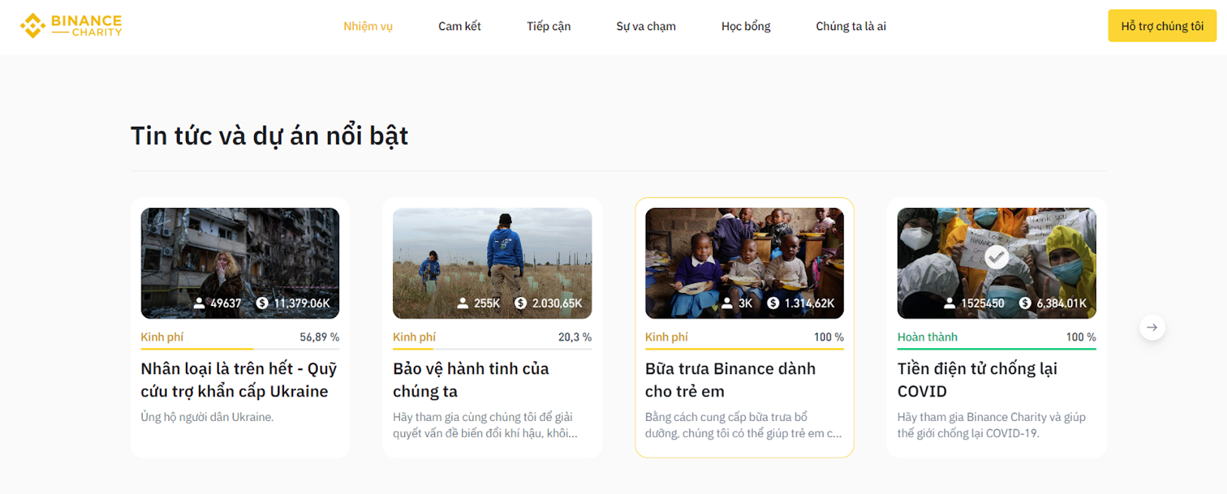
Task: Click the dollar icon beside 6,384.01K
Action: coord(1025,303)
